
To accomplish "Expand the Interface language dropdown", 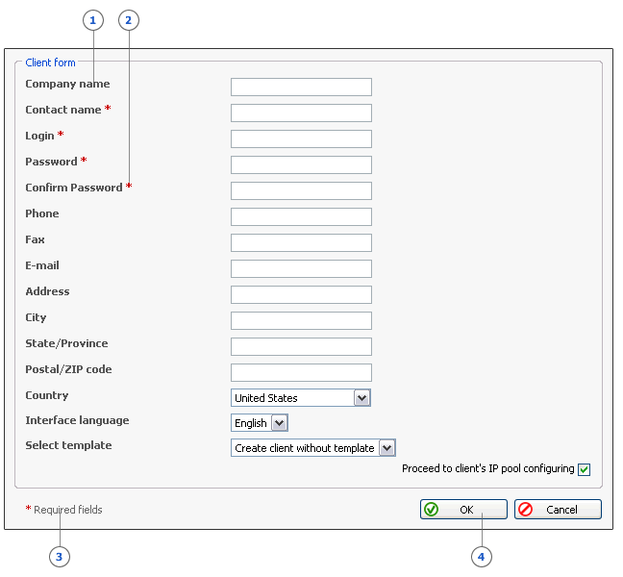I will tap(279, 423).
